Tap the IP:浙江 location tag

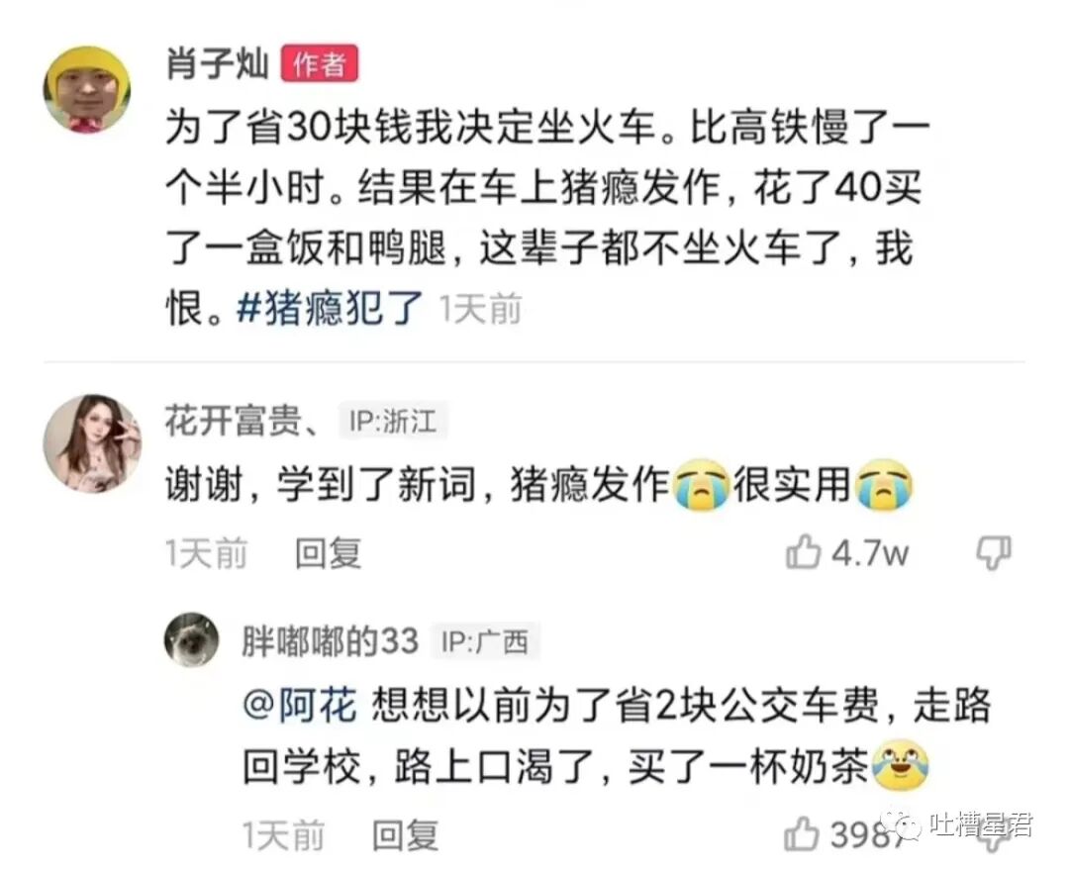tap(393, 420)
